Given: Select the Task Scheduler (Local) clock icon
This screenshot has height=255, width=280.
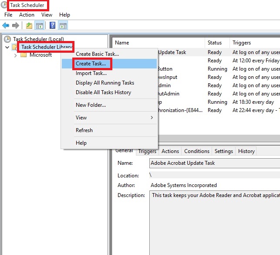Looking at the screenshot, I should click(7, 39).
